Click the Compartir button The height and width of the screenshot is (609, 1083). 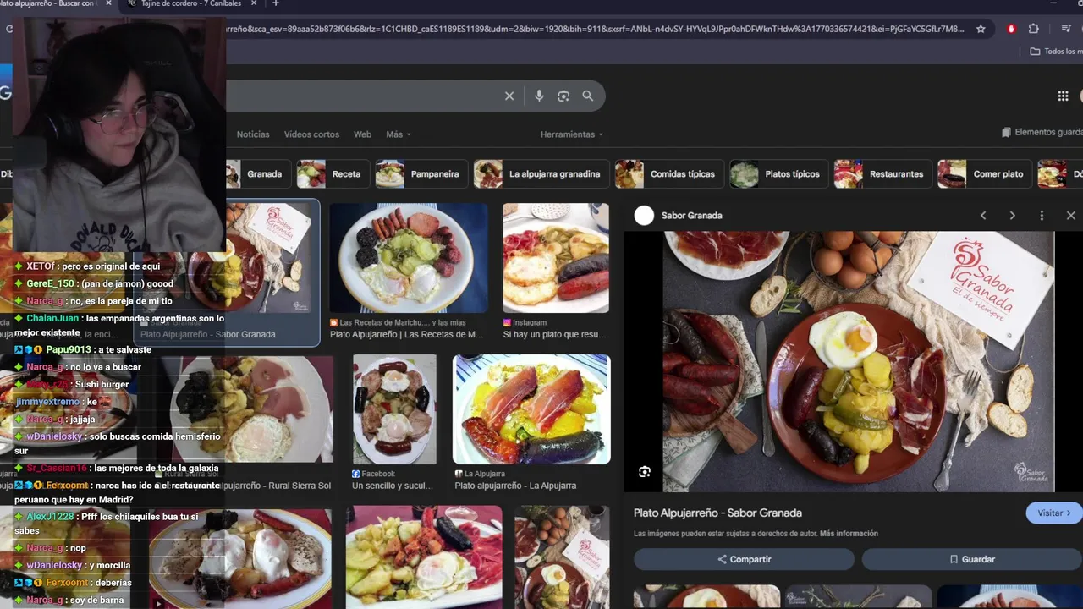point(744,559)
